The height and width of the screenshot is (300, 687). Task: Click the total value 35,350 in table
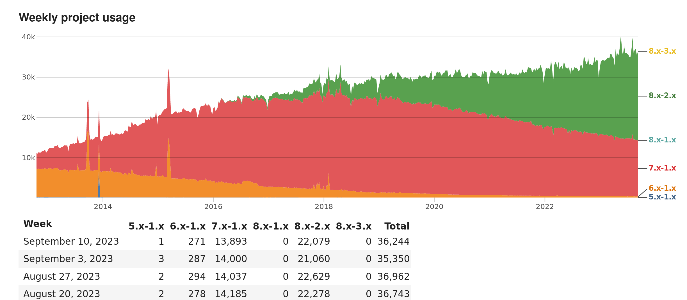[x=393, y=259]
